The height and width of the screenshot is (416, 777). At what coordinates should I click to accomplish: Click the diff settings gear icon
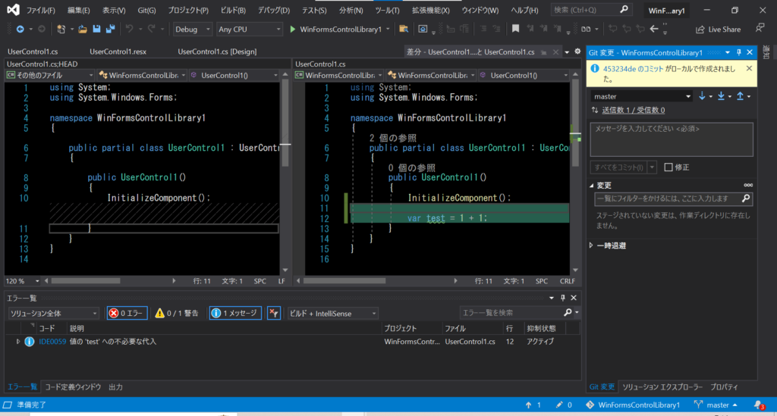click(577, 52)
